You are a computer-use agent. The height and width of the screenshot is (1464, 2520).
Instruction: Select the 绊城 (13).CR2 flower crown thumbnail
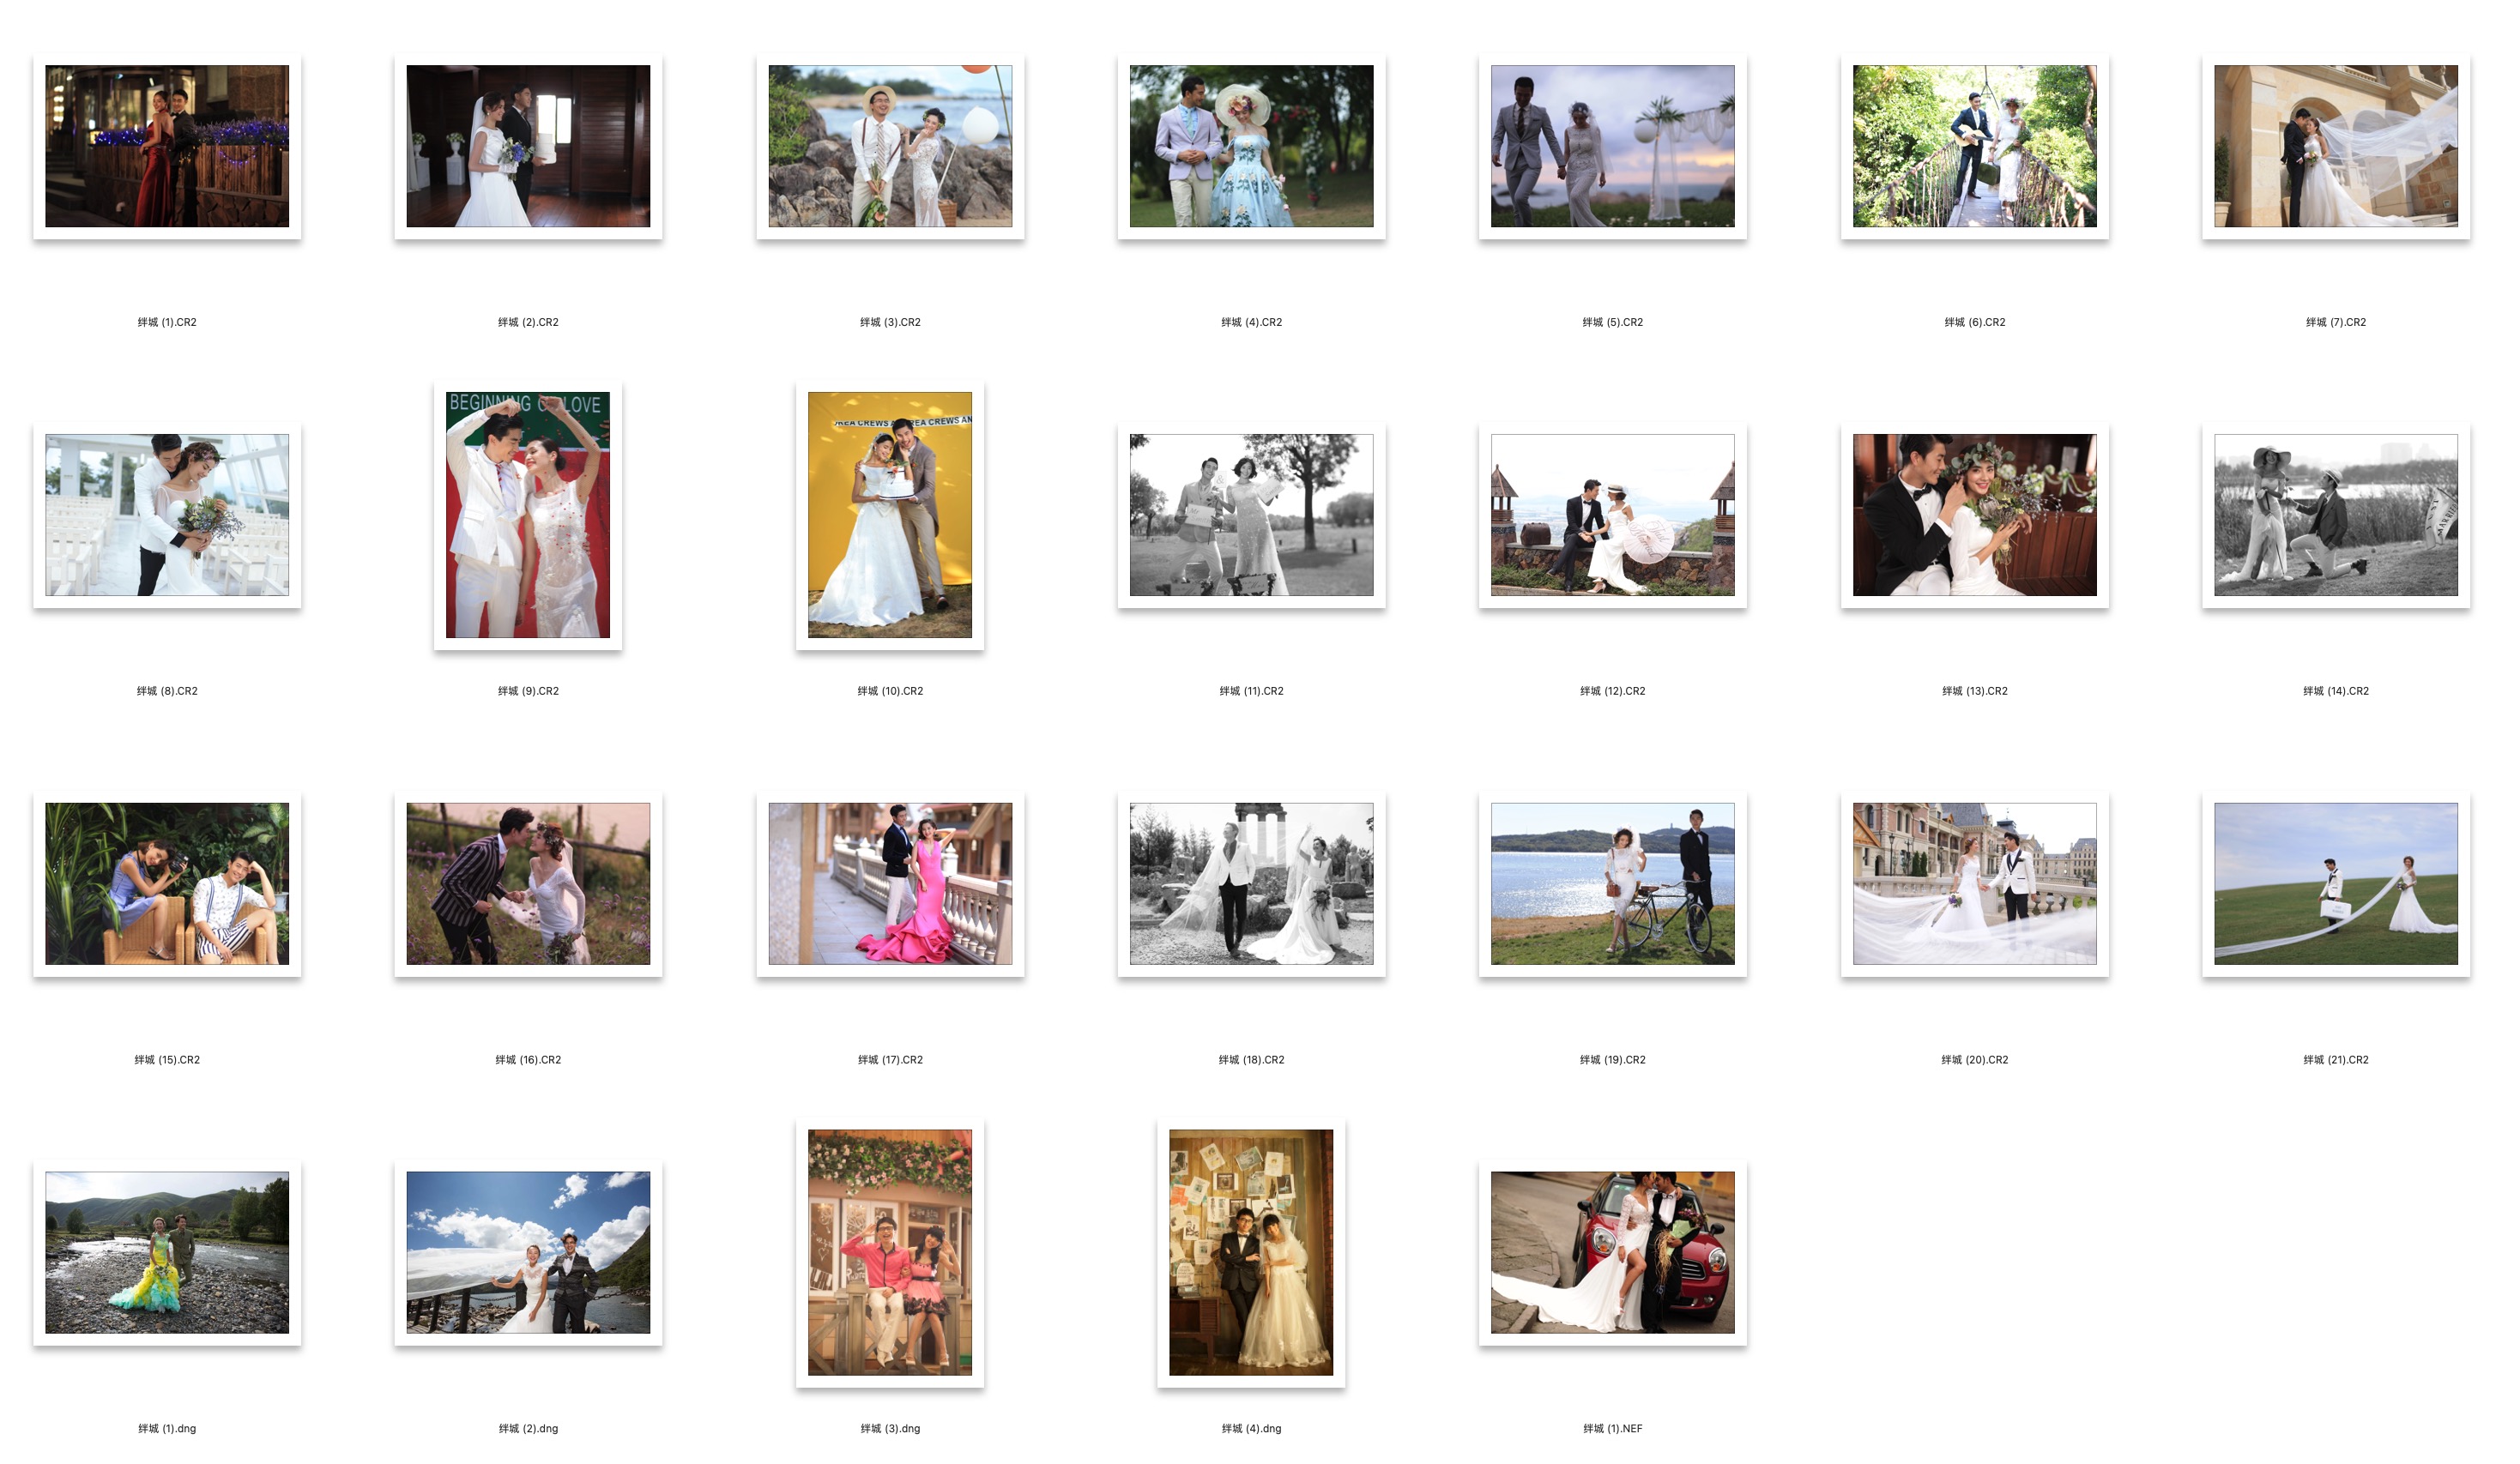click(x=1974, y=515)
